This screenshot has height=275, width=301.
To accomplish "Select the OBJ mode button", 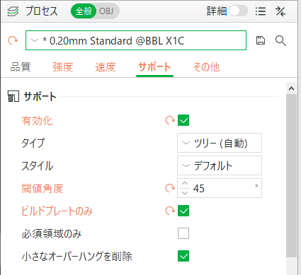I will coord(106,11).
